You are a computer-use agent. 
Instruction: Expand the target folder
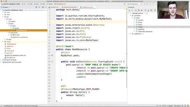coord(3,42)
